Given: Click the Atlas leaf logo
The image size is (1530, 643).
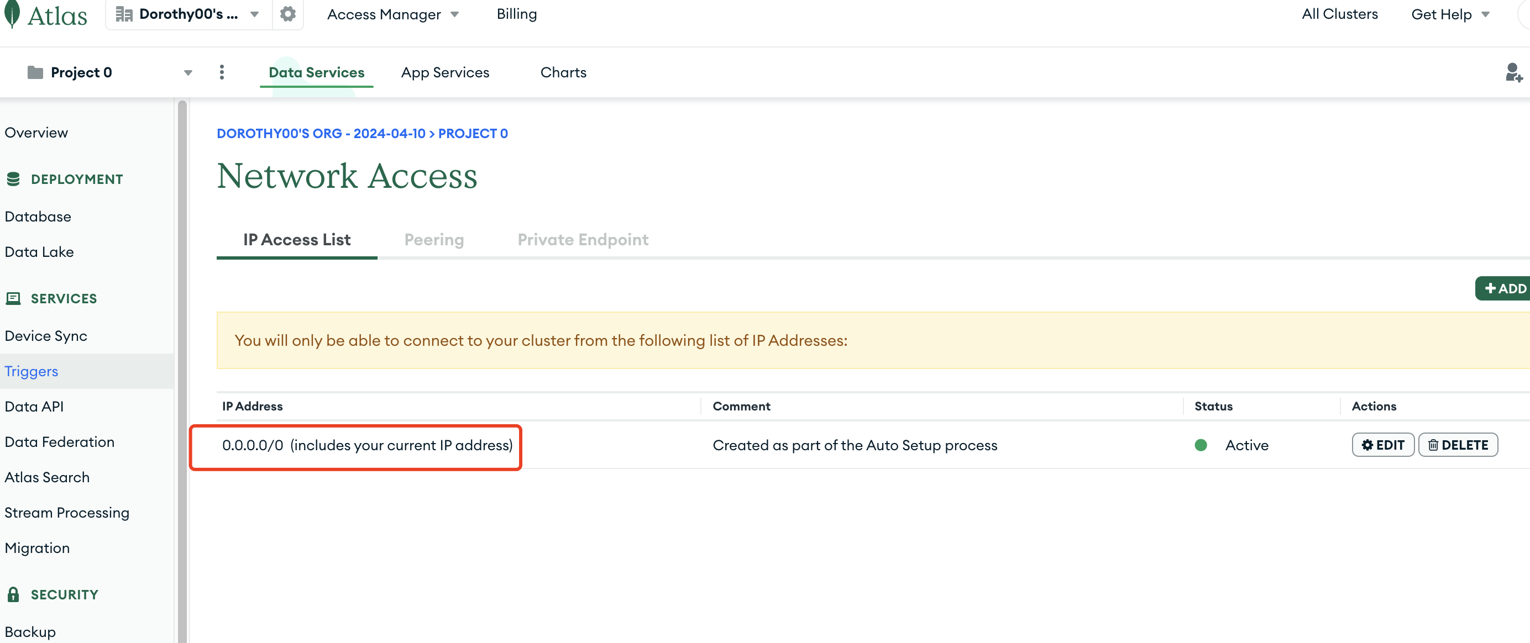Looking at the screenshot, I should (12, 14).
